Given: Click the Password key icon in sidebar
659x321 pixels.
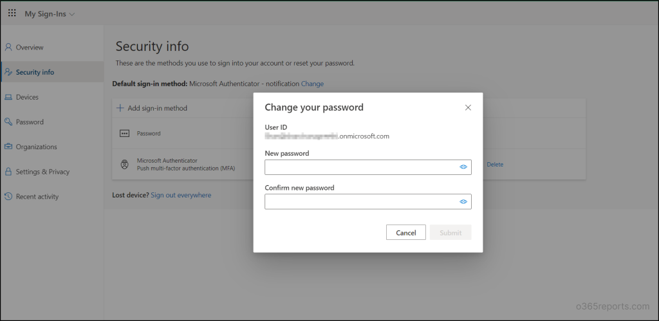Looking at the screenshot, I should 8,122.
